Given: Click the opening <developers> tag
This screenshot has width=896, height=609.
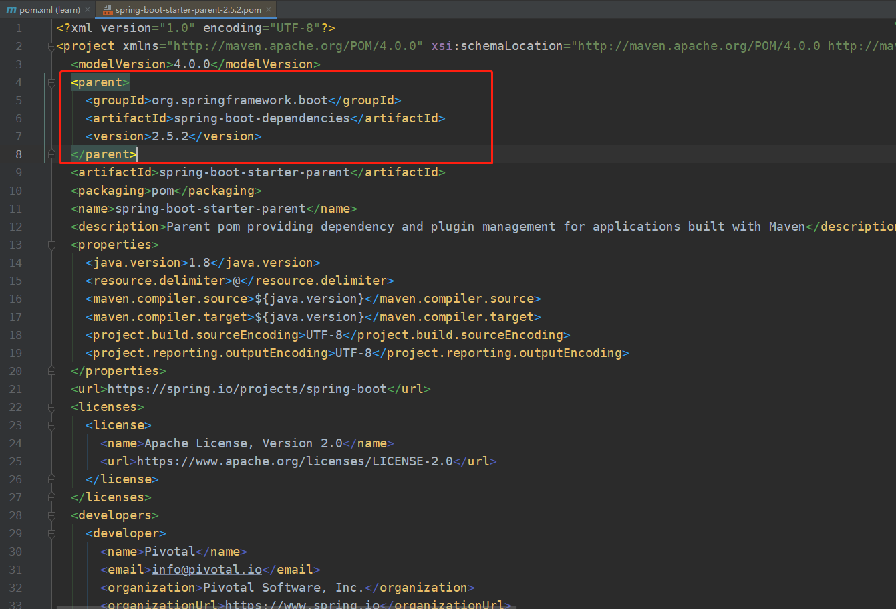Looking at the screenshot, I should 115,515.
